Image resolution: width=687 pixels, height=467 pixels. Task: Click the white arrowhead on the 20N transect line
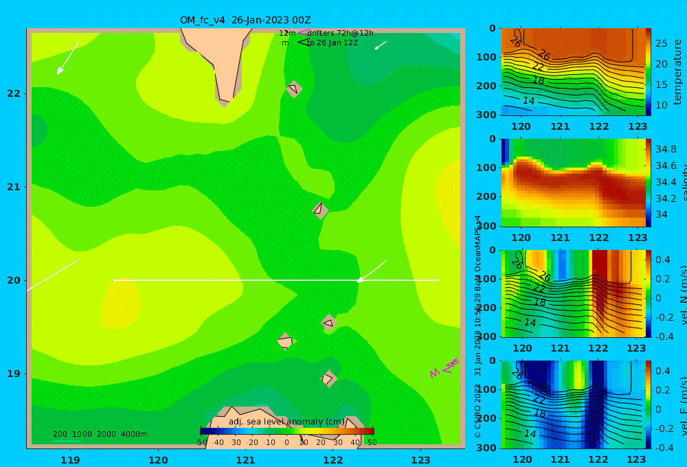[x=360, y=280]
